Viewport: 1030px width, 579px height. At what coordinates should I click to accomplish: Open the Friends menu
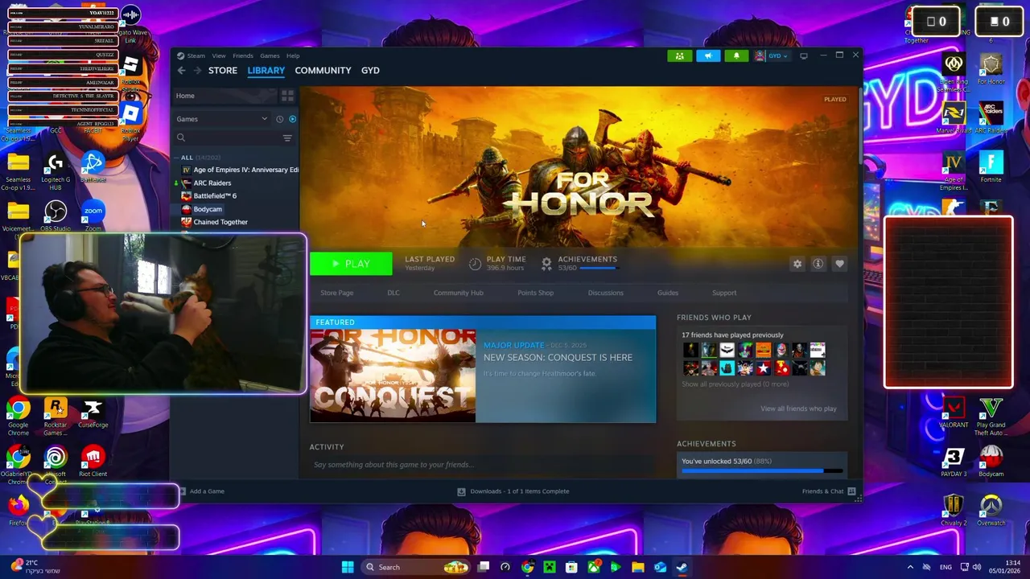243,55
